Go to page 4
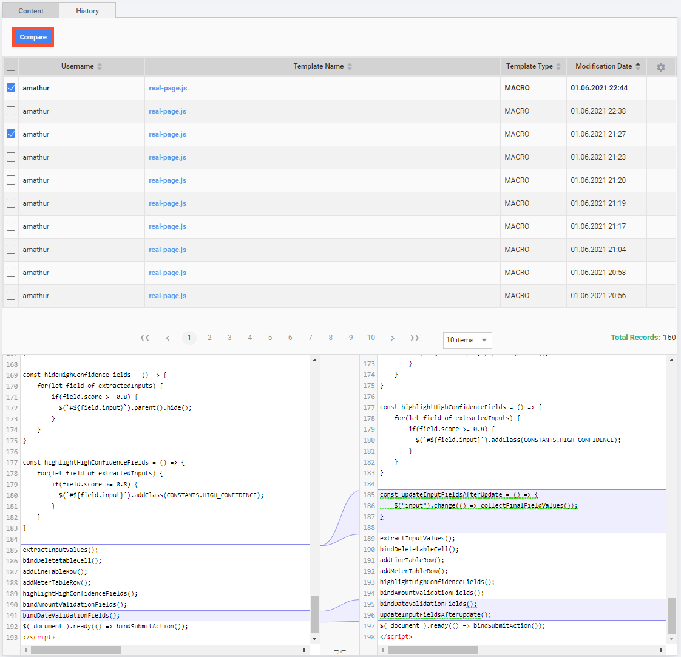 point(249,338)
